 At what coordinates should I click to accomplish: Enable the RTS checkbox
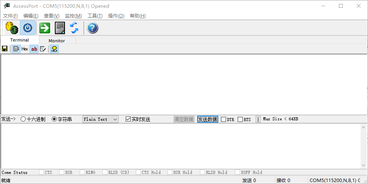click(x=240, y=120)
